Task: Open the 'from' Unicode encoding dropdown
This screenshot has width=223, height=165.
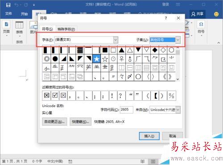Action: pos(178,110)
